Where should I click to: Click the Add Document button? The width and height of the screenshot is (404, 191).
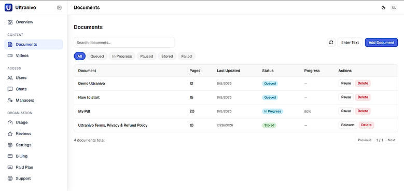coord(381,43)
